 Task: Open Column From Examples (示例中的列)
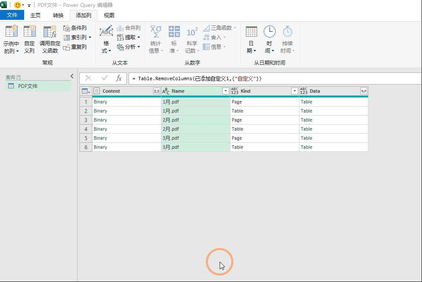[11, 39]
